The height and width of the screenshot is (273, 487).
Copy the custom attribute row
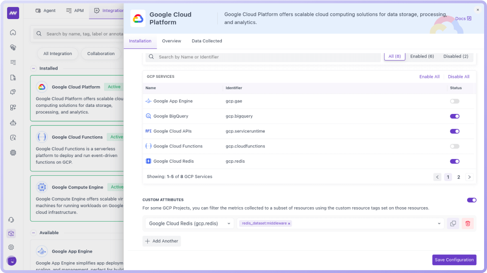coord(453,223)
